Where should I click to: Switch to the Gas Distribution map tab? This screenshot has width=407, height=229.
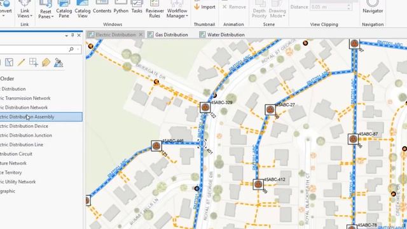point(168,34)
